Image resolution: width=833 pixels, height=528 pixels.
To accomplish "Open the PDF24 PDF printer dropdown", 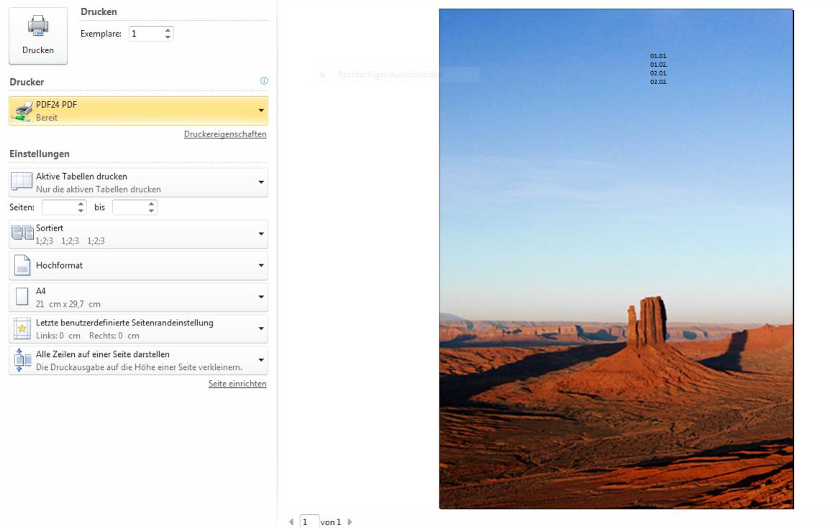I will coord(138,111).
